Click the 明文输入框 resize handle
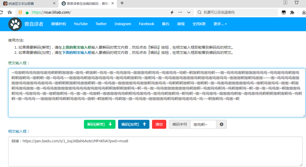306x167 pixels. click(x=301, y=165)
